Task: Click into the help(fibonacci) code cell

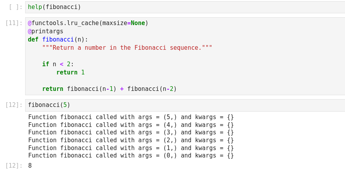Action: pyautogui.click(x=157, y=7)
